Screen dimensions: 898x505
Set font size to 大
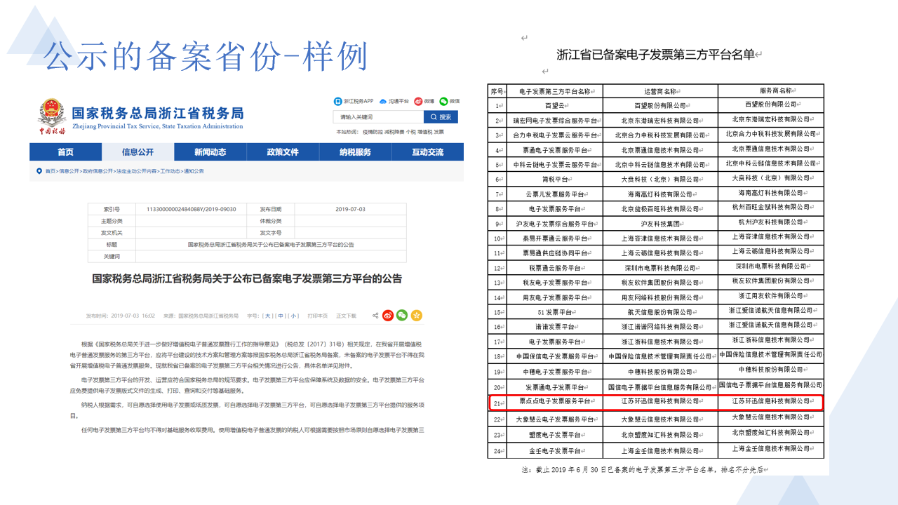pyautogui.click(x=267, y=316)
